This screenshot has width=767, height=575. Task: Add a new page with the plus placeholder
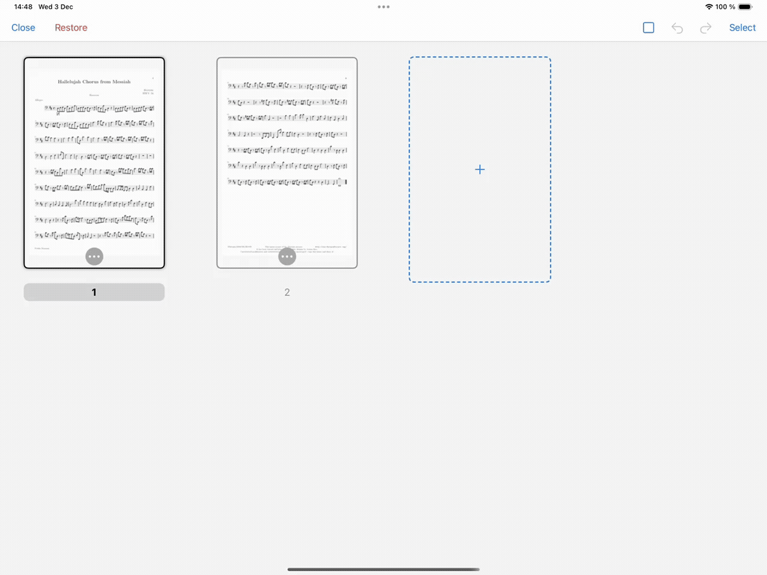pos(480,170)
